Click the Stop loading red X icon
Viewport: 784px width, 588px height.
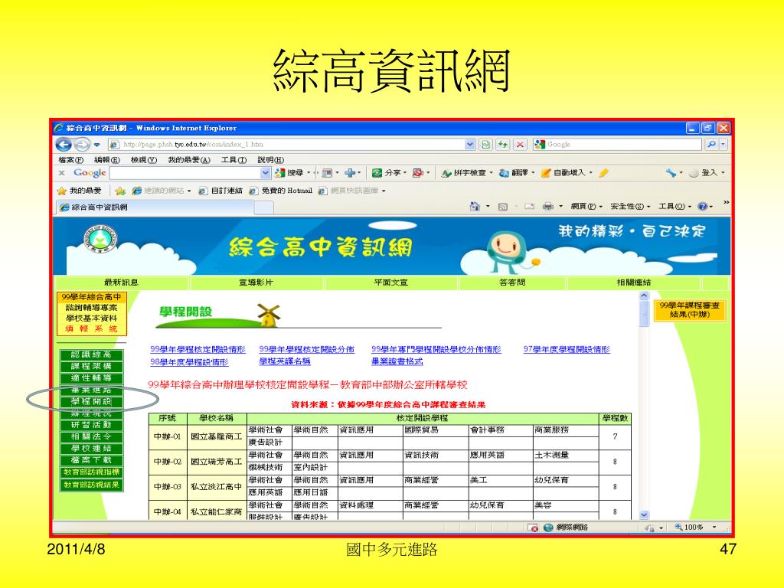tap(520, 144)
